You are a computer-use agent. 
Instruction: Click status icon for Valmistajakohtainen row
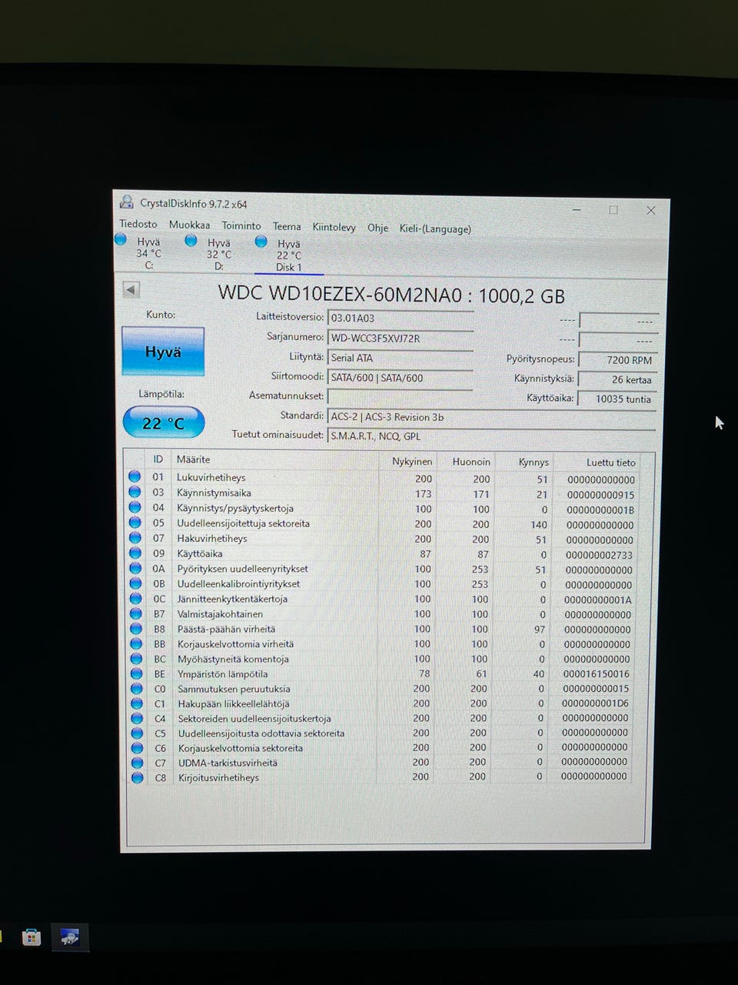click(135, 613)
